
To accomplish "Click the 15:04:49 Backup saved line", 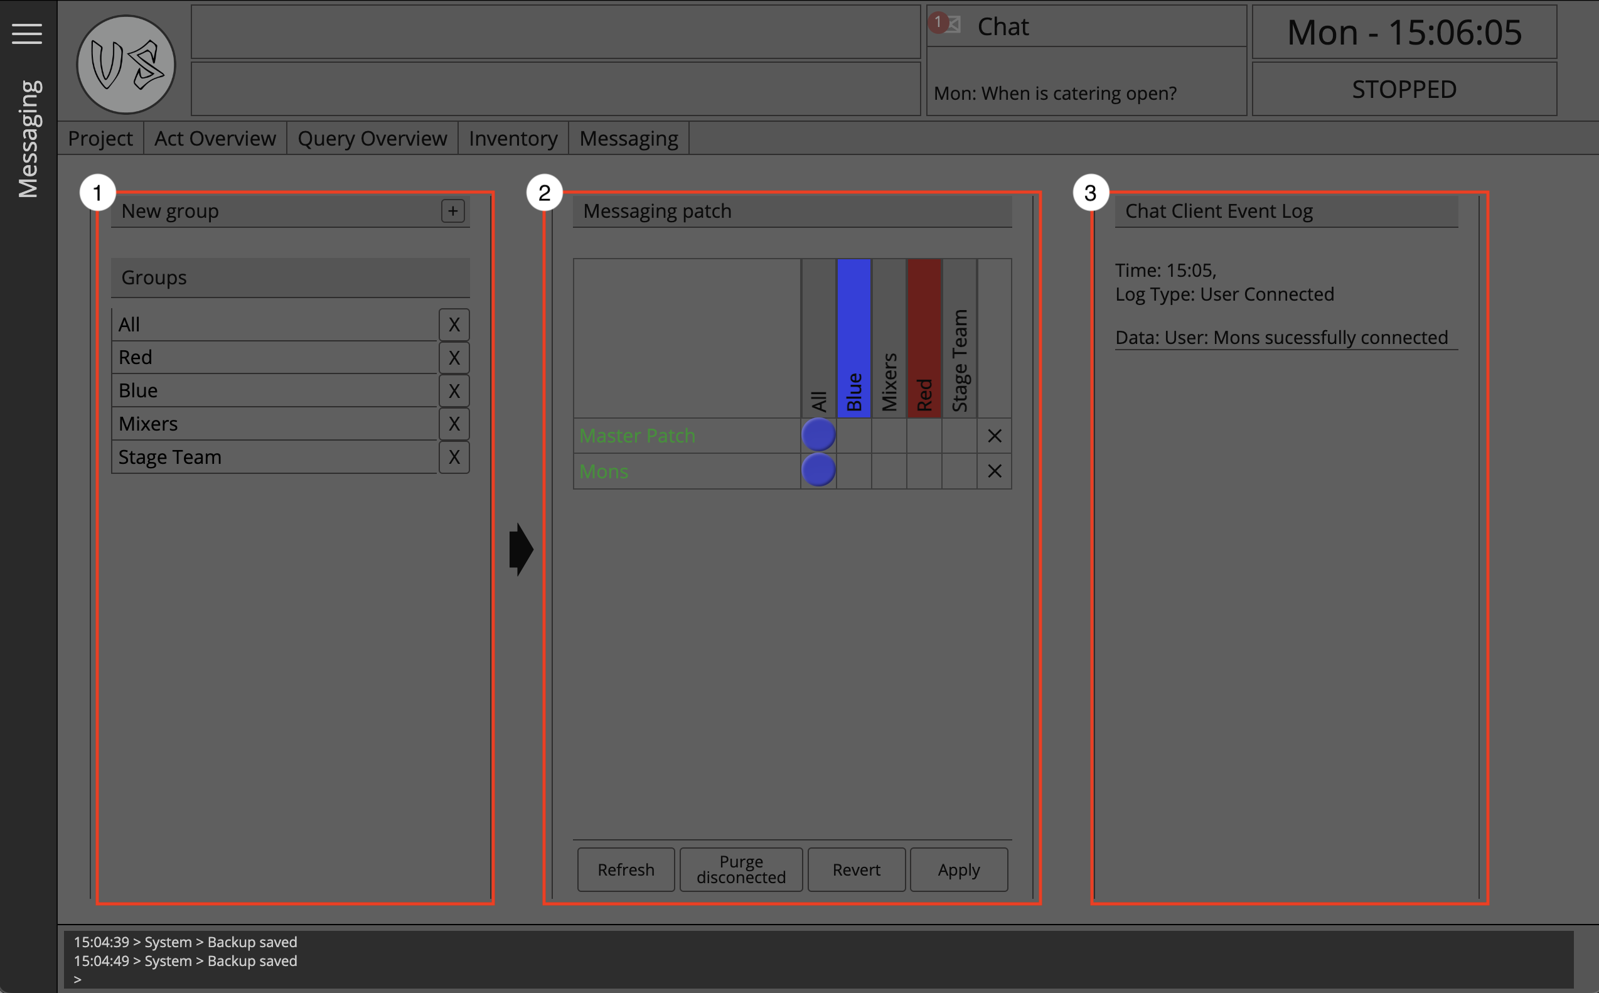I will click(186, 961).
